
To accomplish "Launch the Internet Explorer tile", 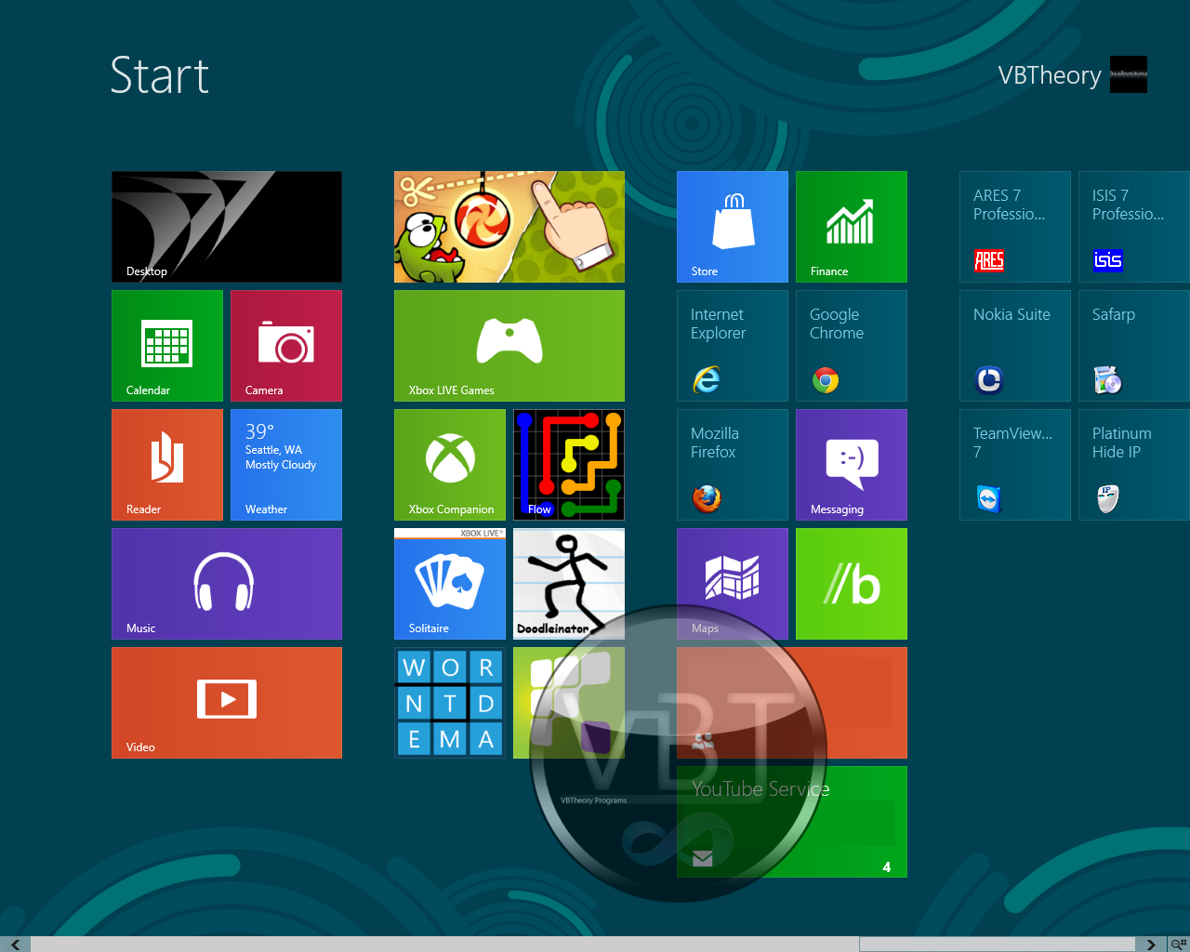I will pos(733,346).
